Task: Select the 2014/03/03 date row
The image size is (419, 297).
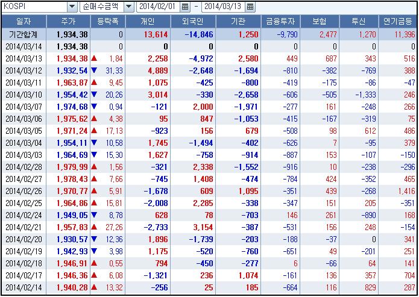Action: [24, 155]
